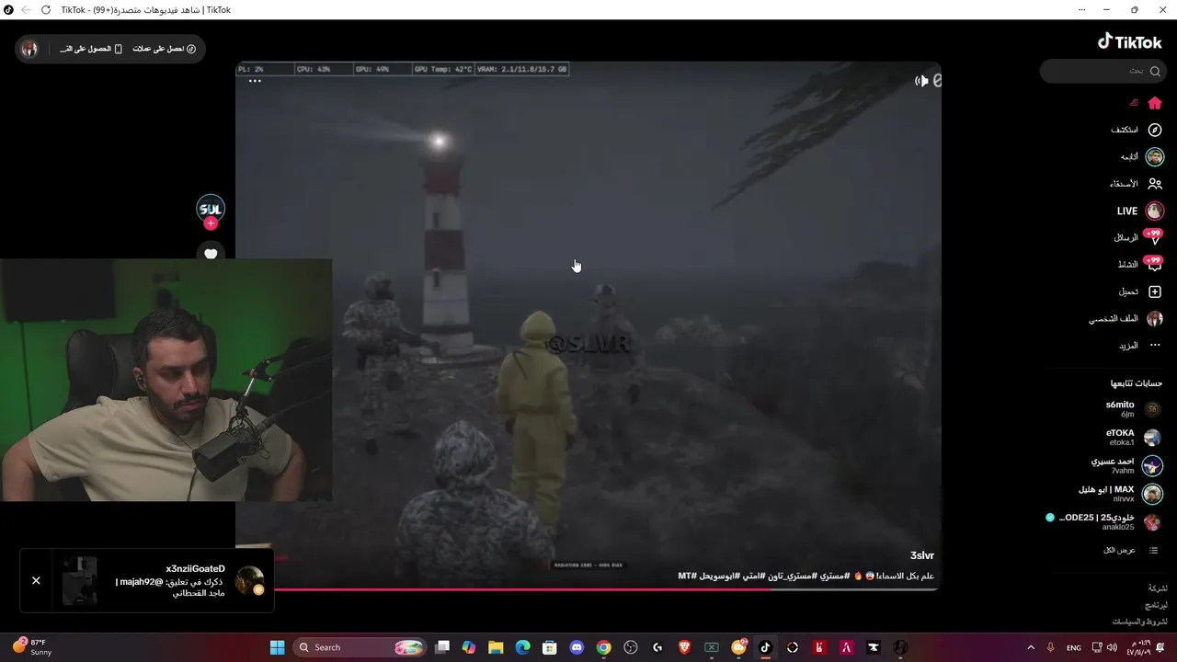The height and width of the screenshot is (662, 1177).
Task: Open followed account MAX | ابو هليل
Action: [x=1122, y=495]
